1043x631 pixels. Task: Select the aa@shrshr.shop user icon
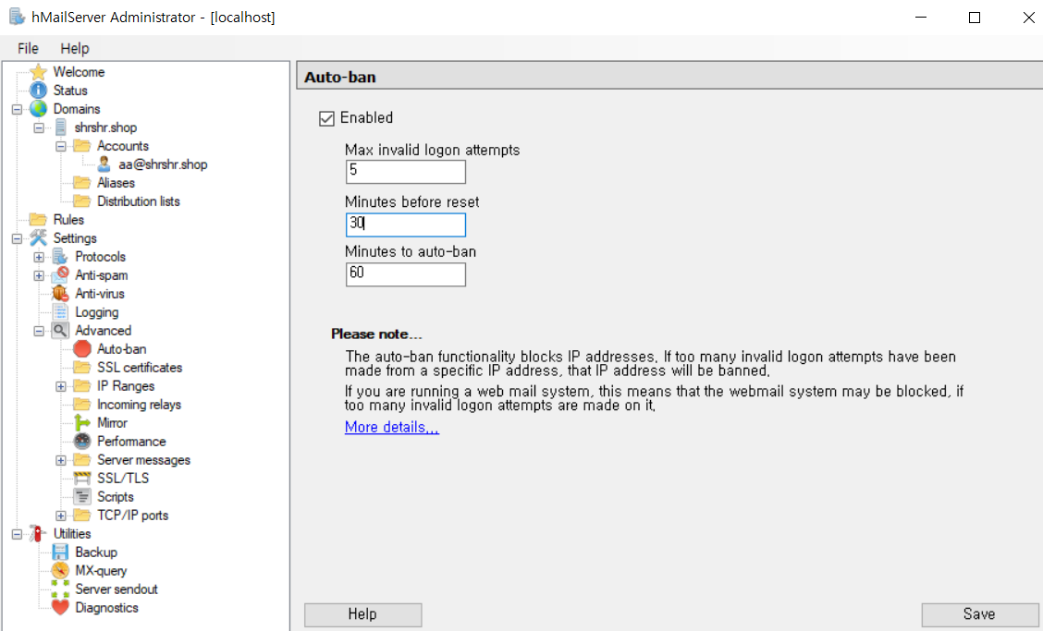tap(104, 164)
